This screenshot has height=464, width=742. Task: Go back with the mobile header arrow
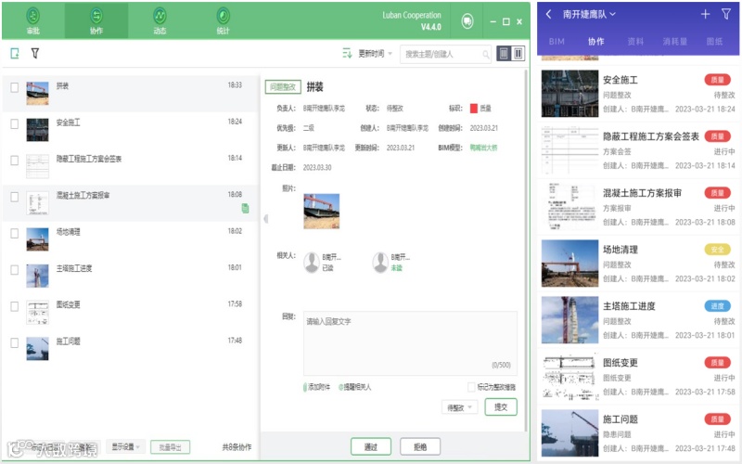point(548,14)
